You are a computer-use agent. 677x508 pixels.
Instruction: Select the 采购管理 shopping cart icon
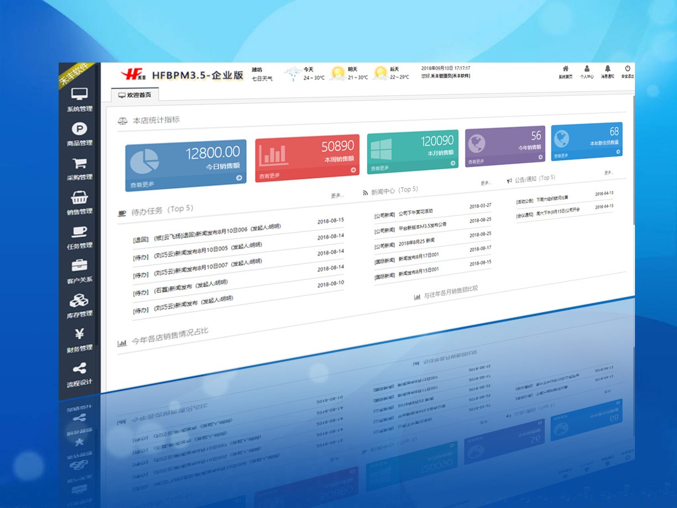coord(80,164)
